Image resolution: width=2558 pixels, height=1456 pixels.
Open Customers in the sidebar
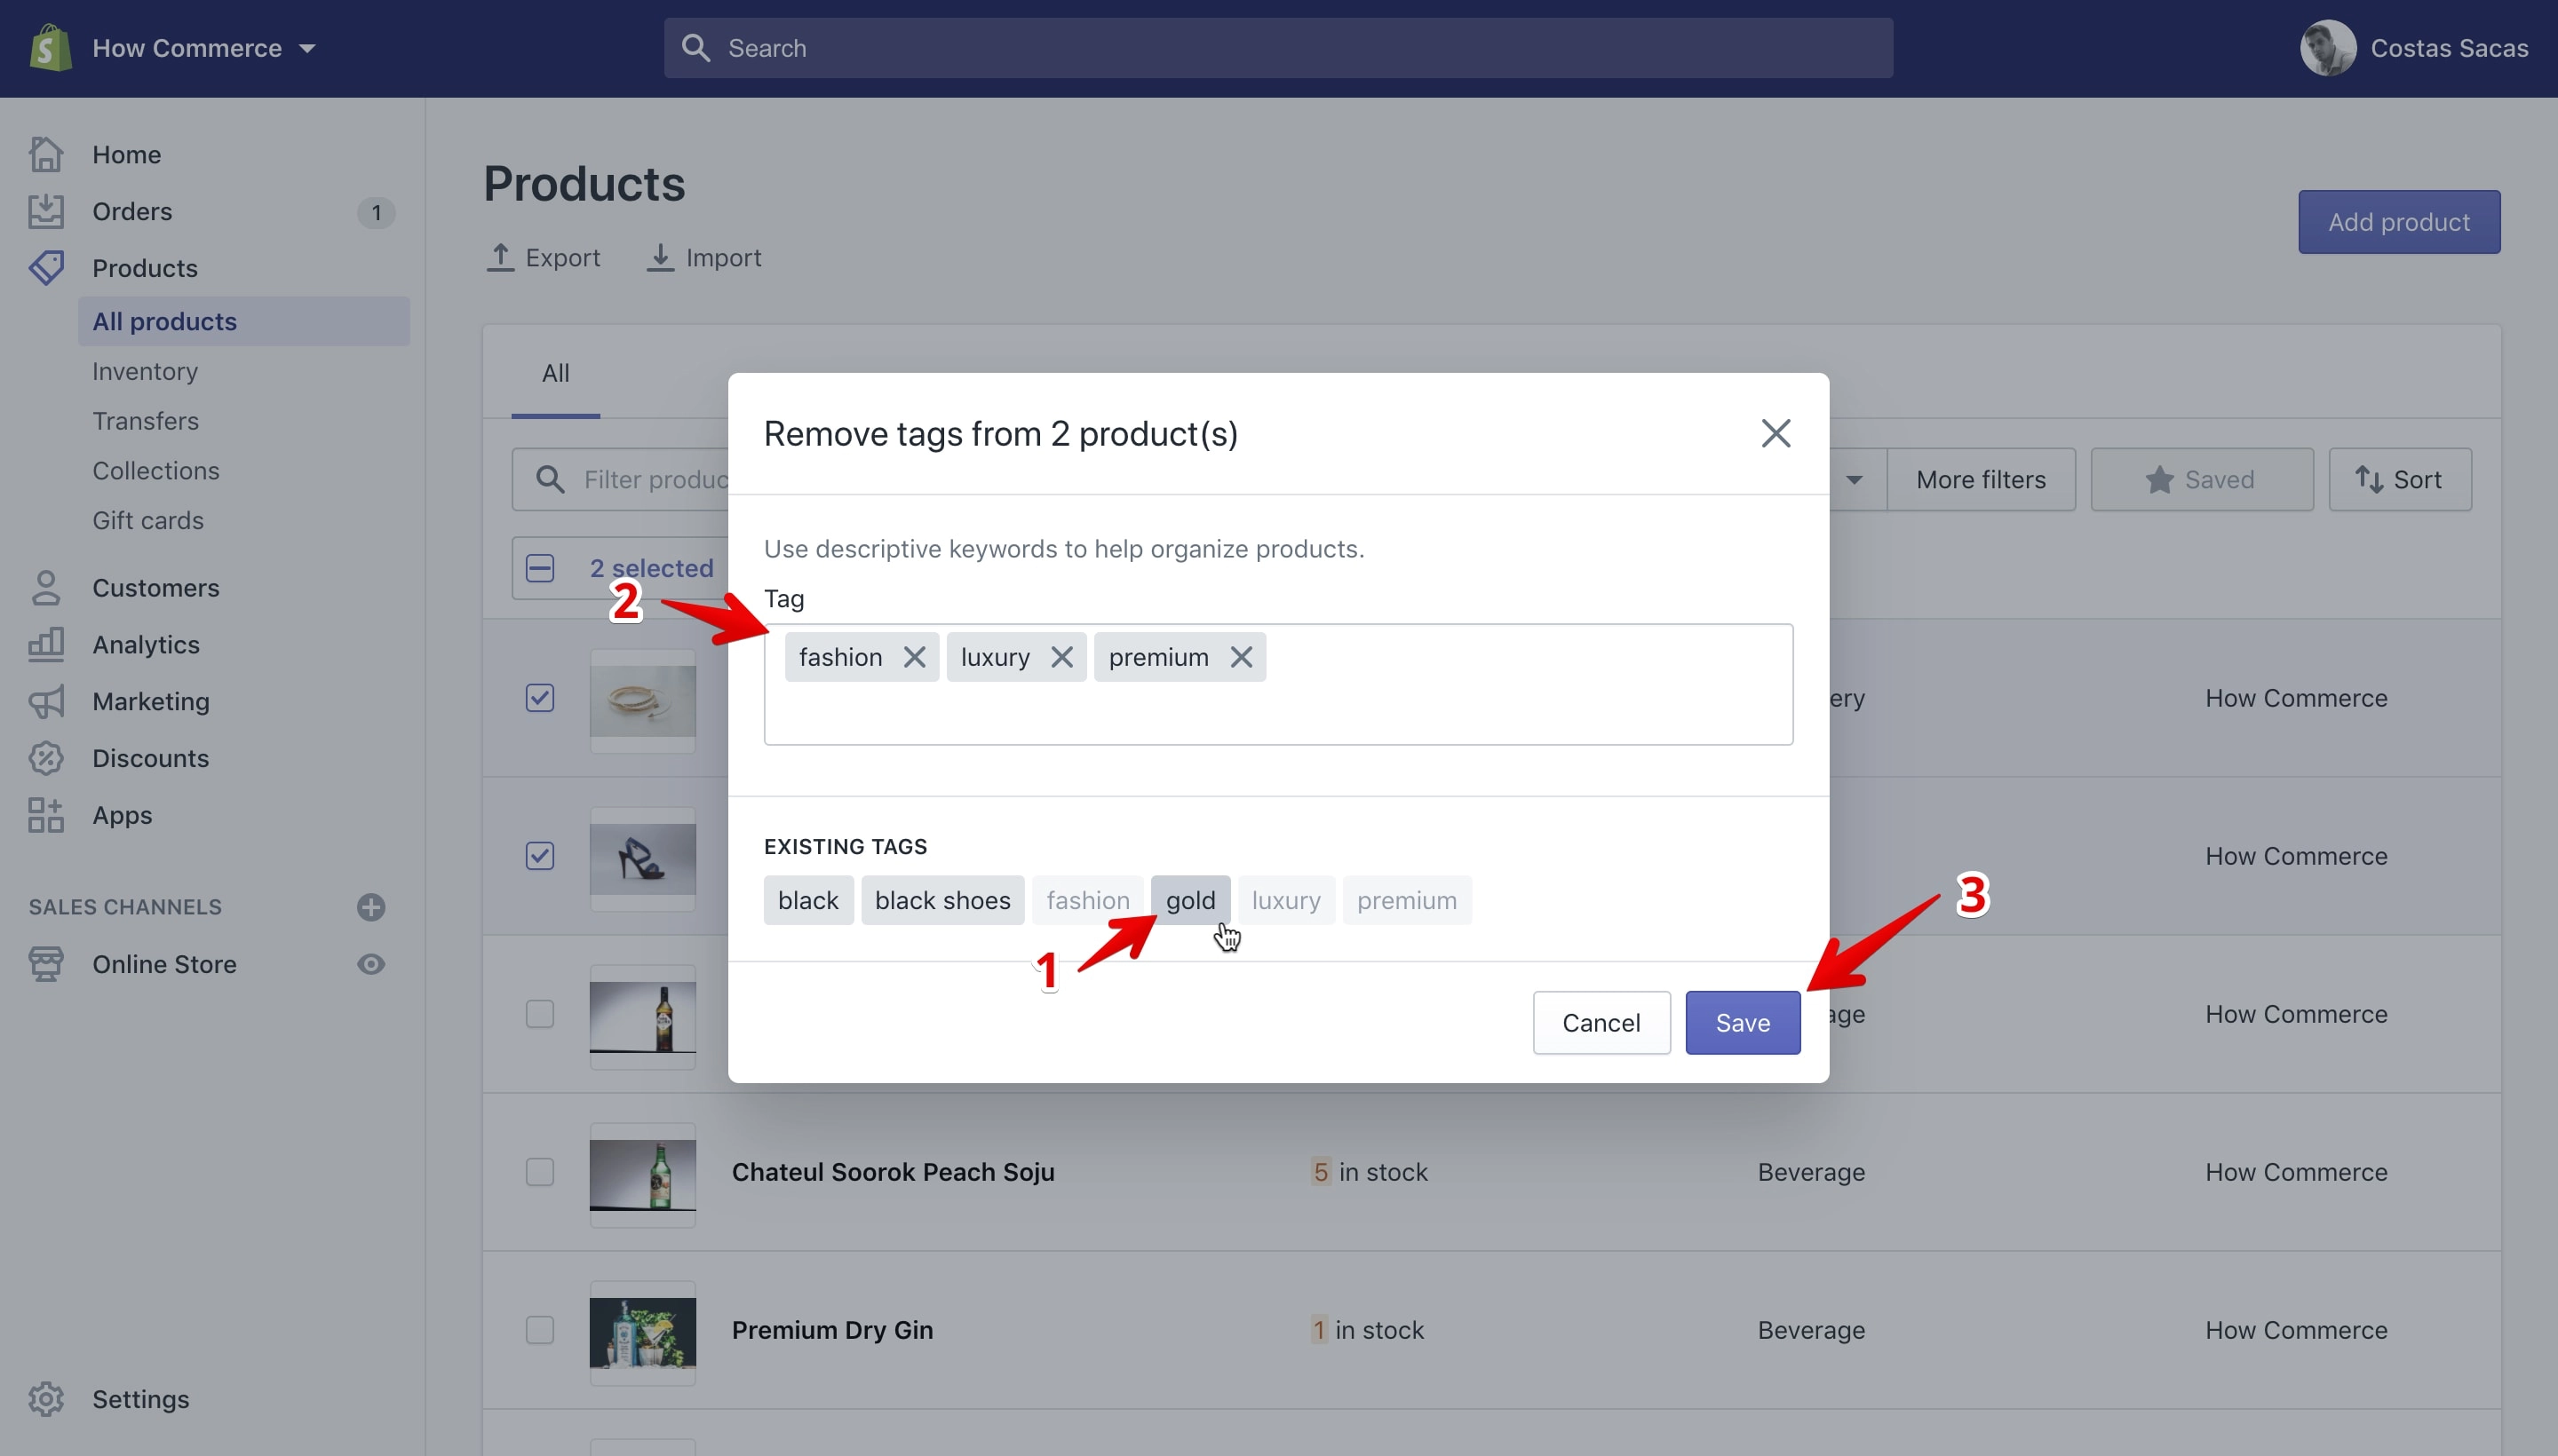155,588
